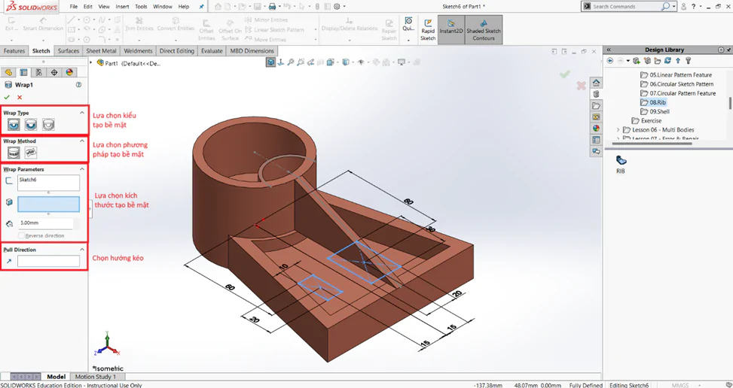This screenshot has width=733, height=388.
Task: Switch to the Sheet Metal tab
Action: coord(102,51)
